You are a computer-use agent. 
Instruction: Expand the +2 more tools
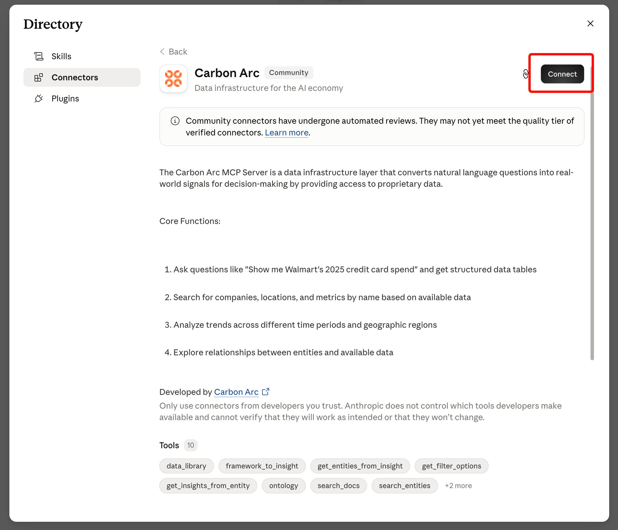click(458, 486)
